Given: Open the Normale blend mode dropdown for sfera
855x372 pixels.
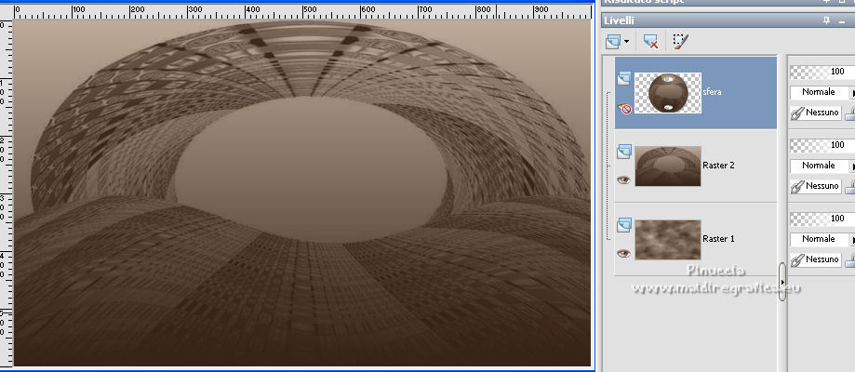Looking at the screenshot, I should click(x=820, y=92).
